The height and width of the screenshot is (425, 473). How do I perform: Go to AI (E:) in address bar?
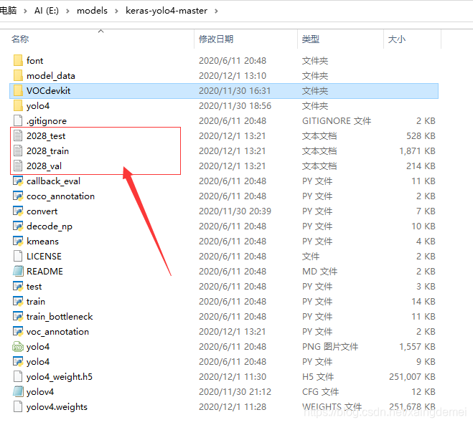pyautogui.click(x=47, y=11)
